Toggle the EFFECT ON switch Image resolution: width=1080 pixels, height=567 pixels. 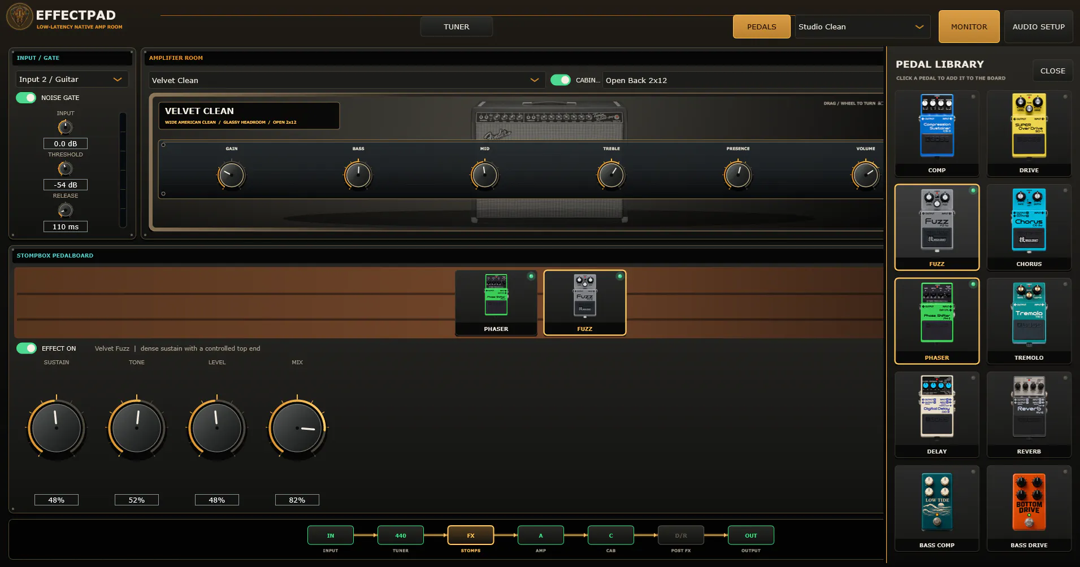pyautogui.click(x=27, y=348)
